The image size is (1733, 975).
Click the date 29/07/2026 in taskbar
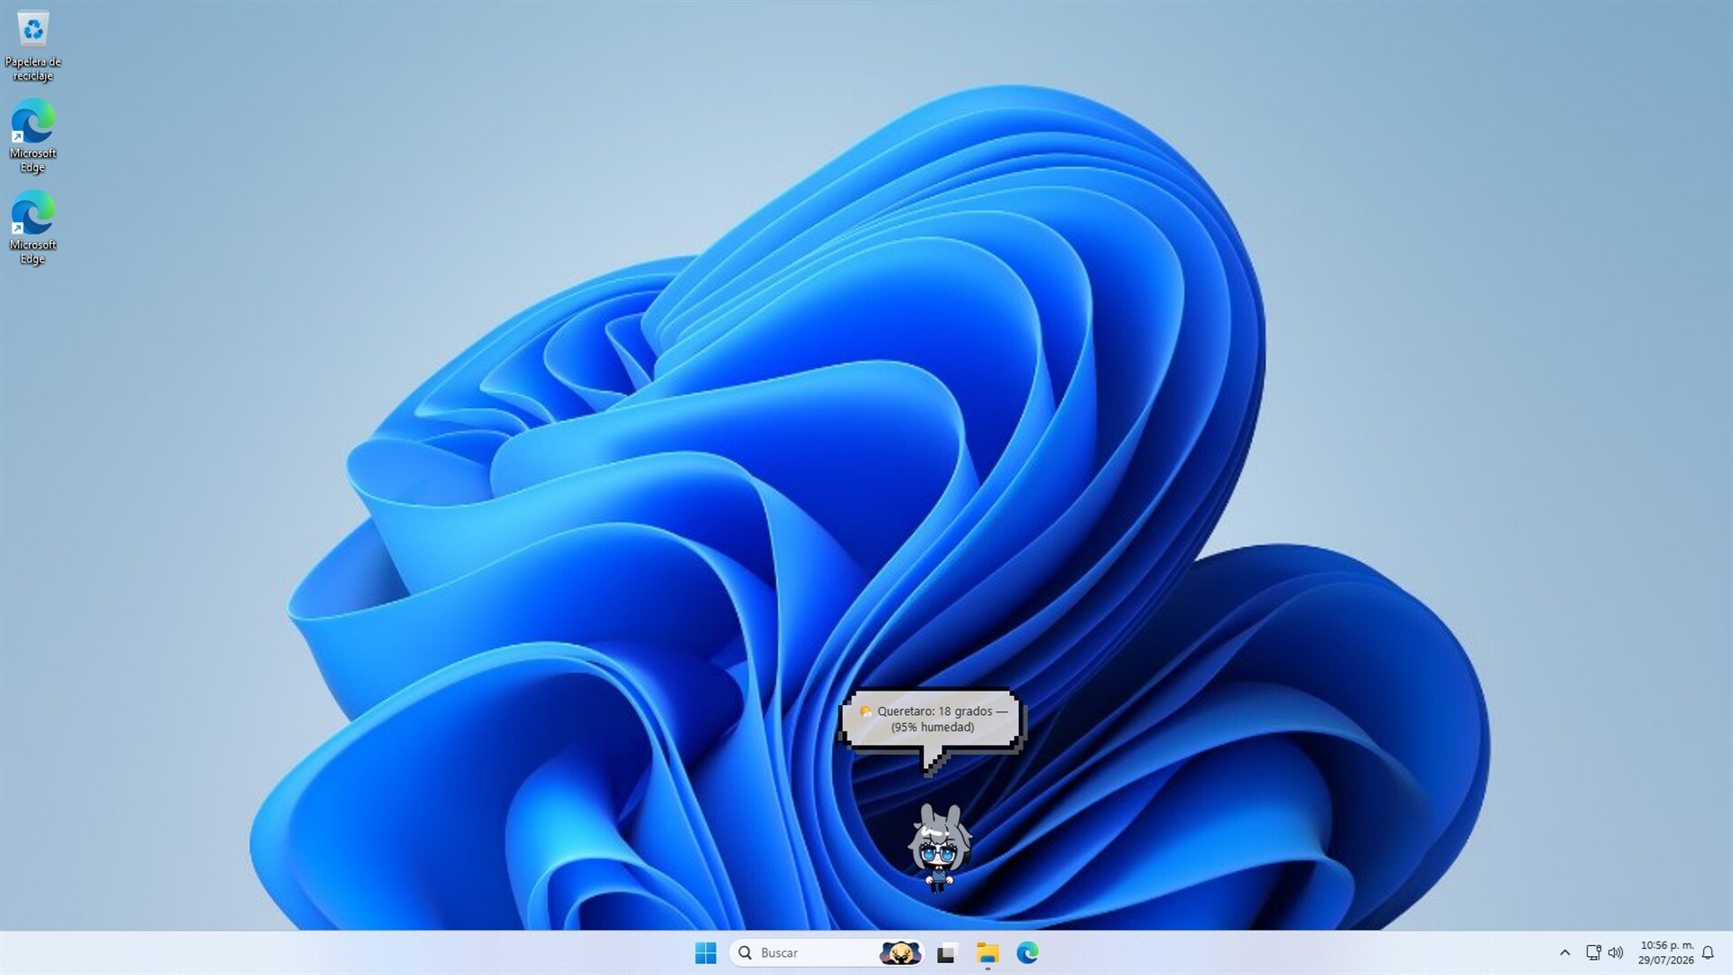point(1666,961)
